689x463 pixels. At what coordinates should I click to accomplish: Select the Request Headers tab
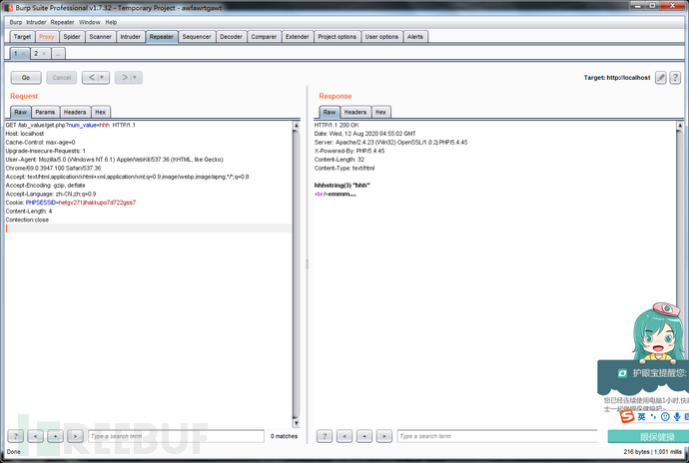(75, 112)
